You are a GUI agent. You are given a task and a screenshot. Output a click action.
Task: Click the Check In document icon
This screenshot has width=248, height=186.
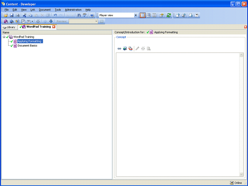178,15
